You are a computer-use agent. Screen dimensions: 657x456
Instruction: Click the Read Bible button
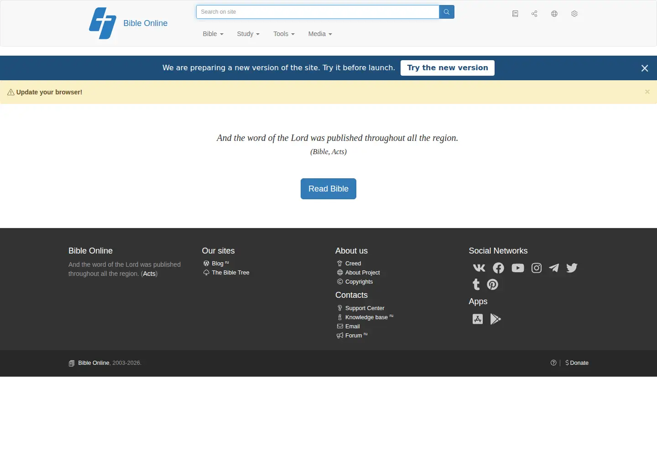328,189
